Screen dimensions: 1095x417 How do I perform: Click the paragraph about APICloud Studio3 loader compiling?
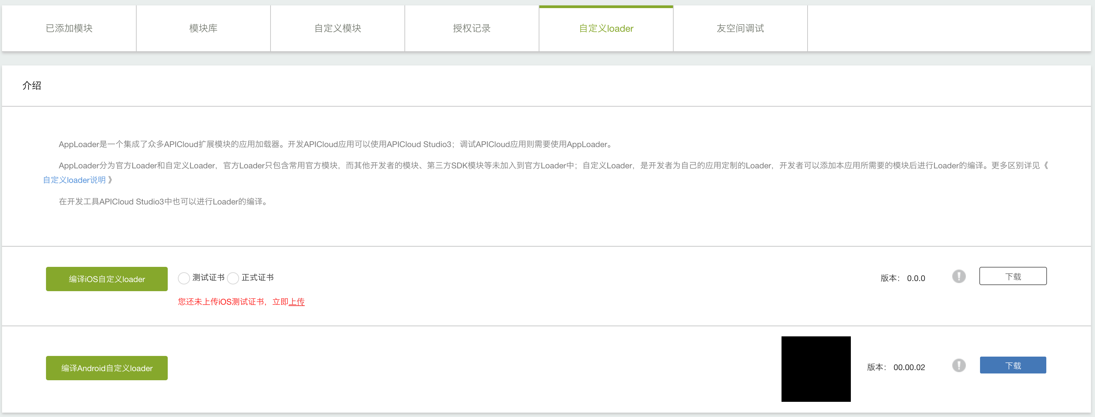(x=164, y=201)
